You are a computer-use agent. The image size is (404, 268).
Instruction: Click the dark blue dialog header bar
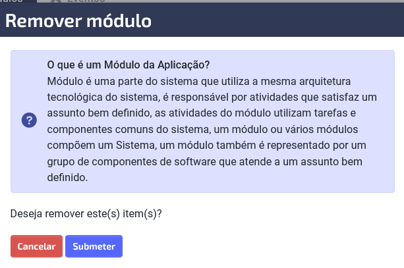pos(202,20)
